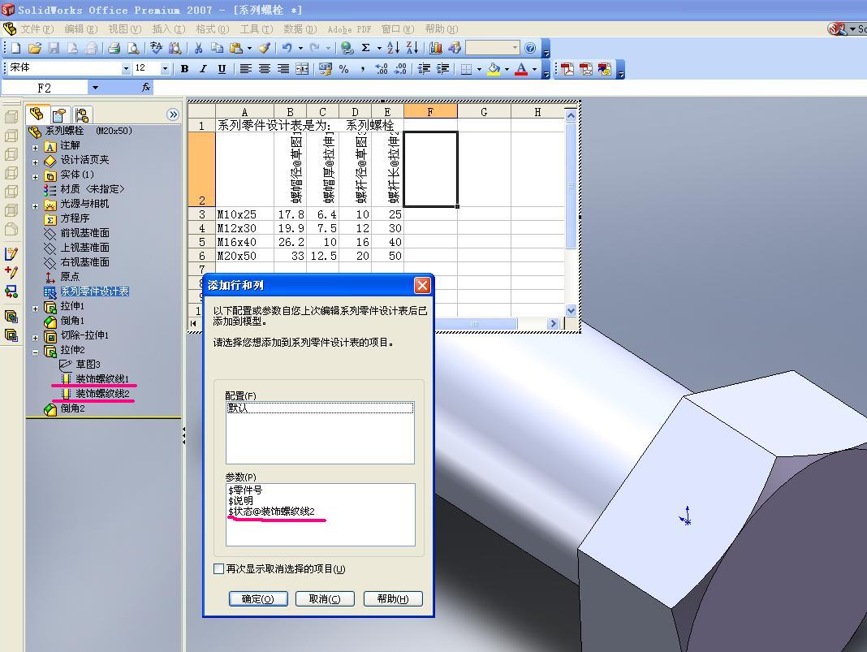Open the font size 12 dropdown
Screen dimensions: 867x652
[165, 68]
